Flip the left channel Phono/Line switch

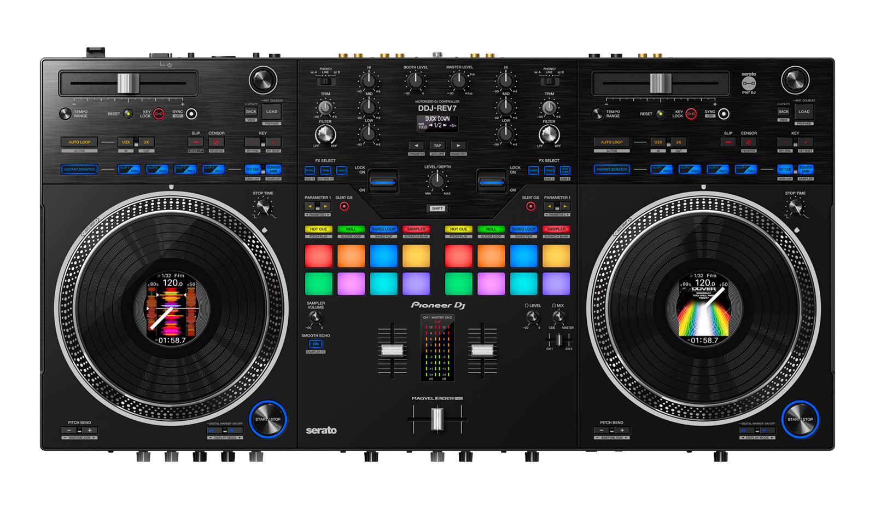coord(326,82)
